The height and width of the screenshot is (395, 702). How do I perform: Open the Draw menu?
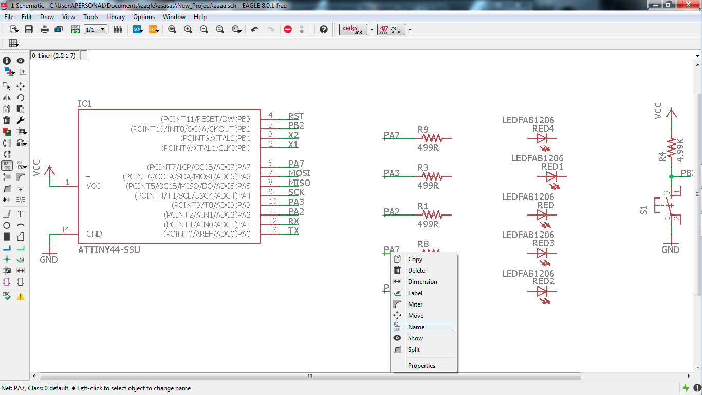[47, 17]
